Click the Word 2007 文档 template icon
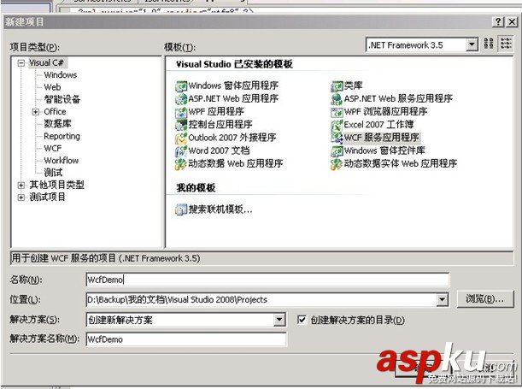Image resolution: width=522 pixels, height=389 pixels. (181, 150)
